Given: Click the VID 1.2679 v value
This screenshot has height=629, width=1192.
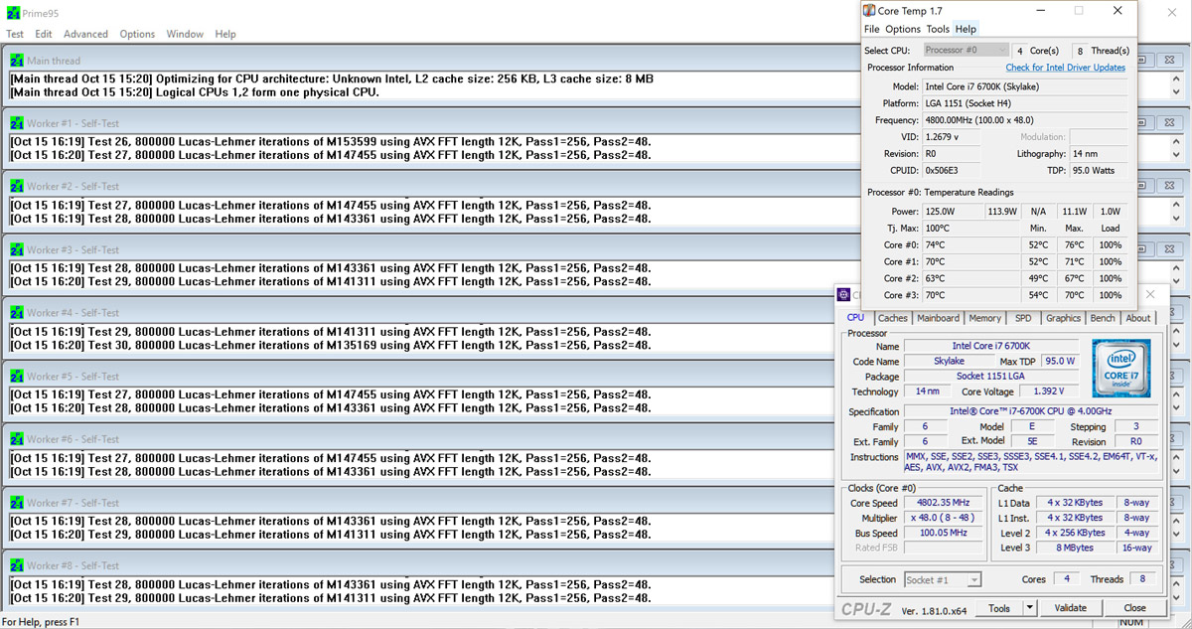Looking at the screenshot, I should 953,137.
